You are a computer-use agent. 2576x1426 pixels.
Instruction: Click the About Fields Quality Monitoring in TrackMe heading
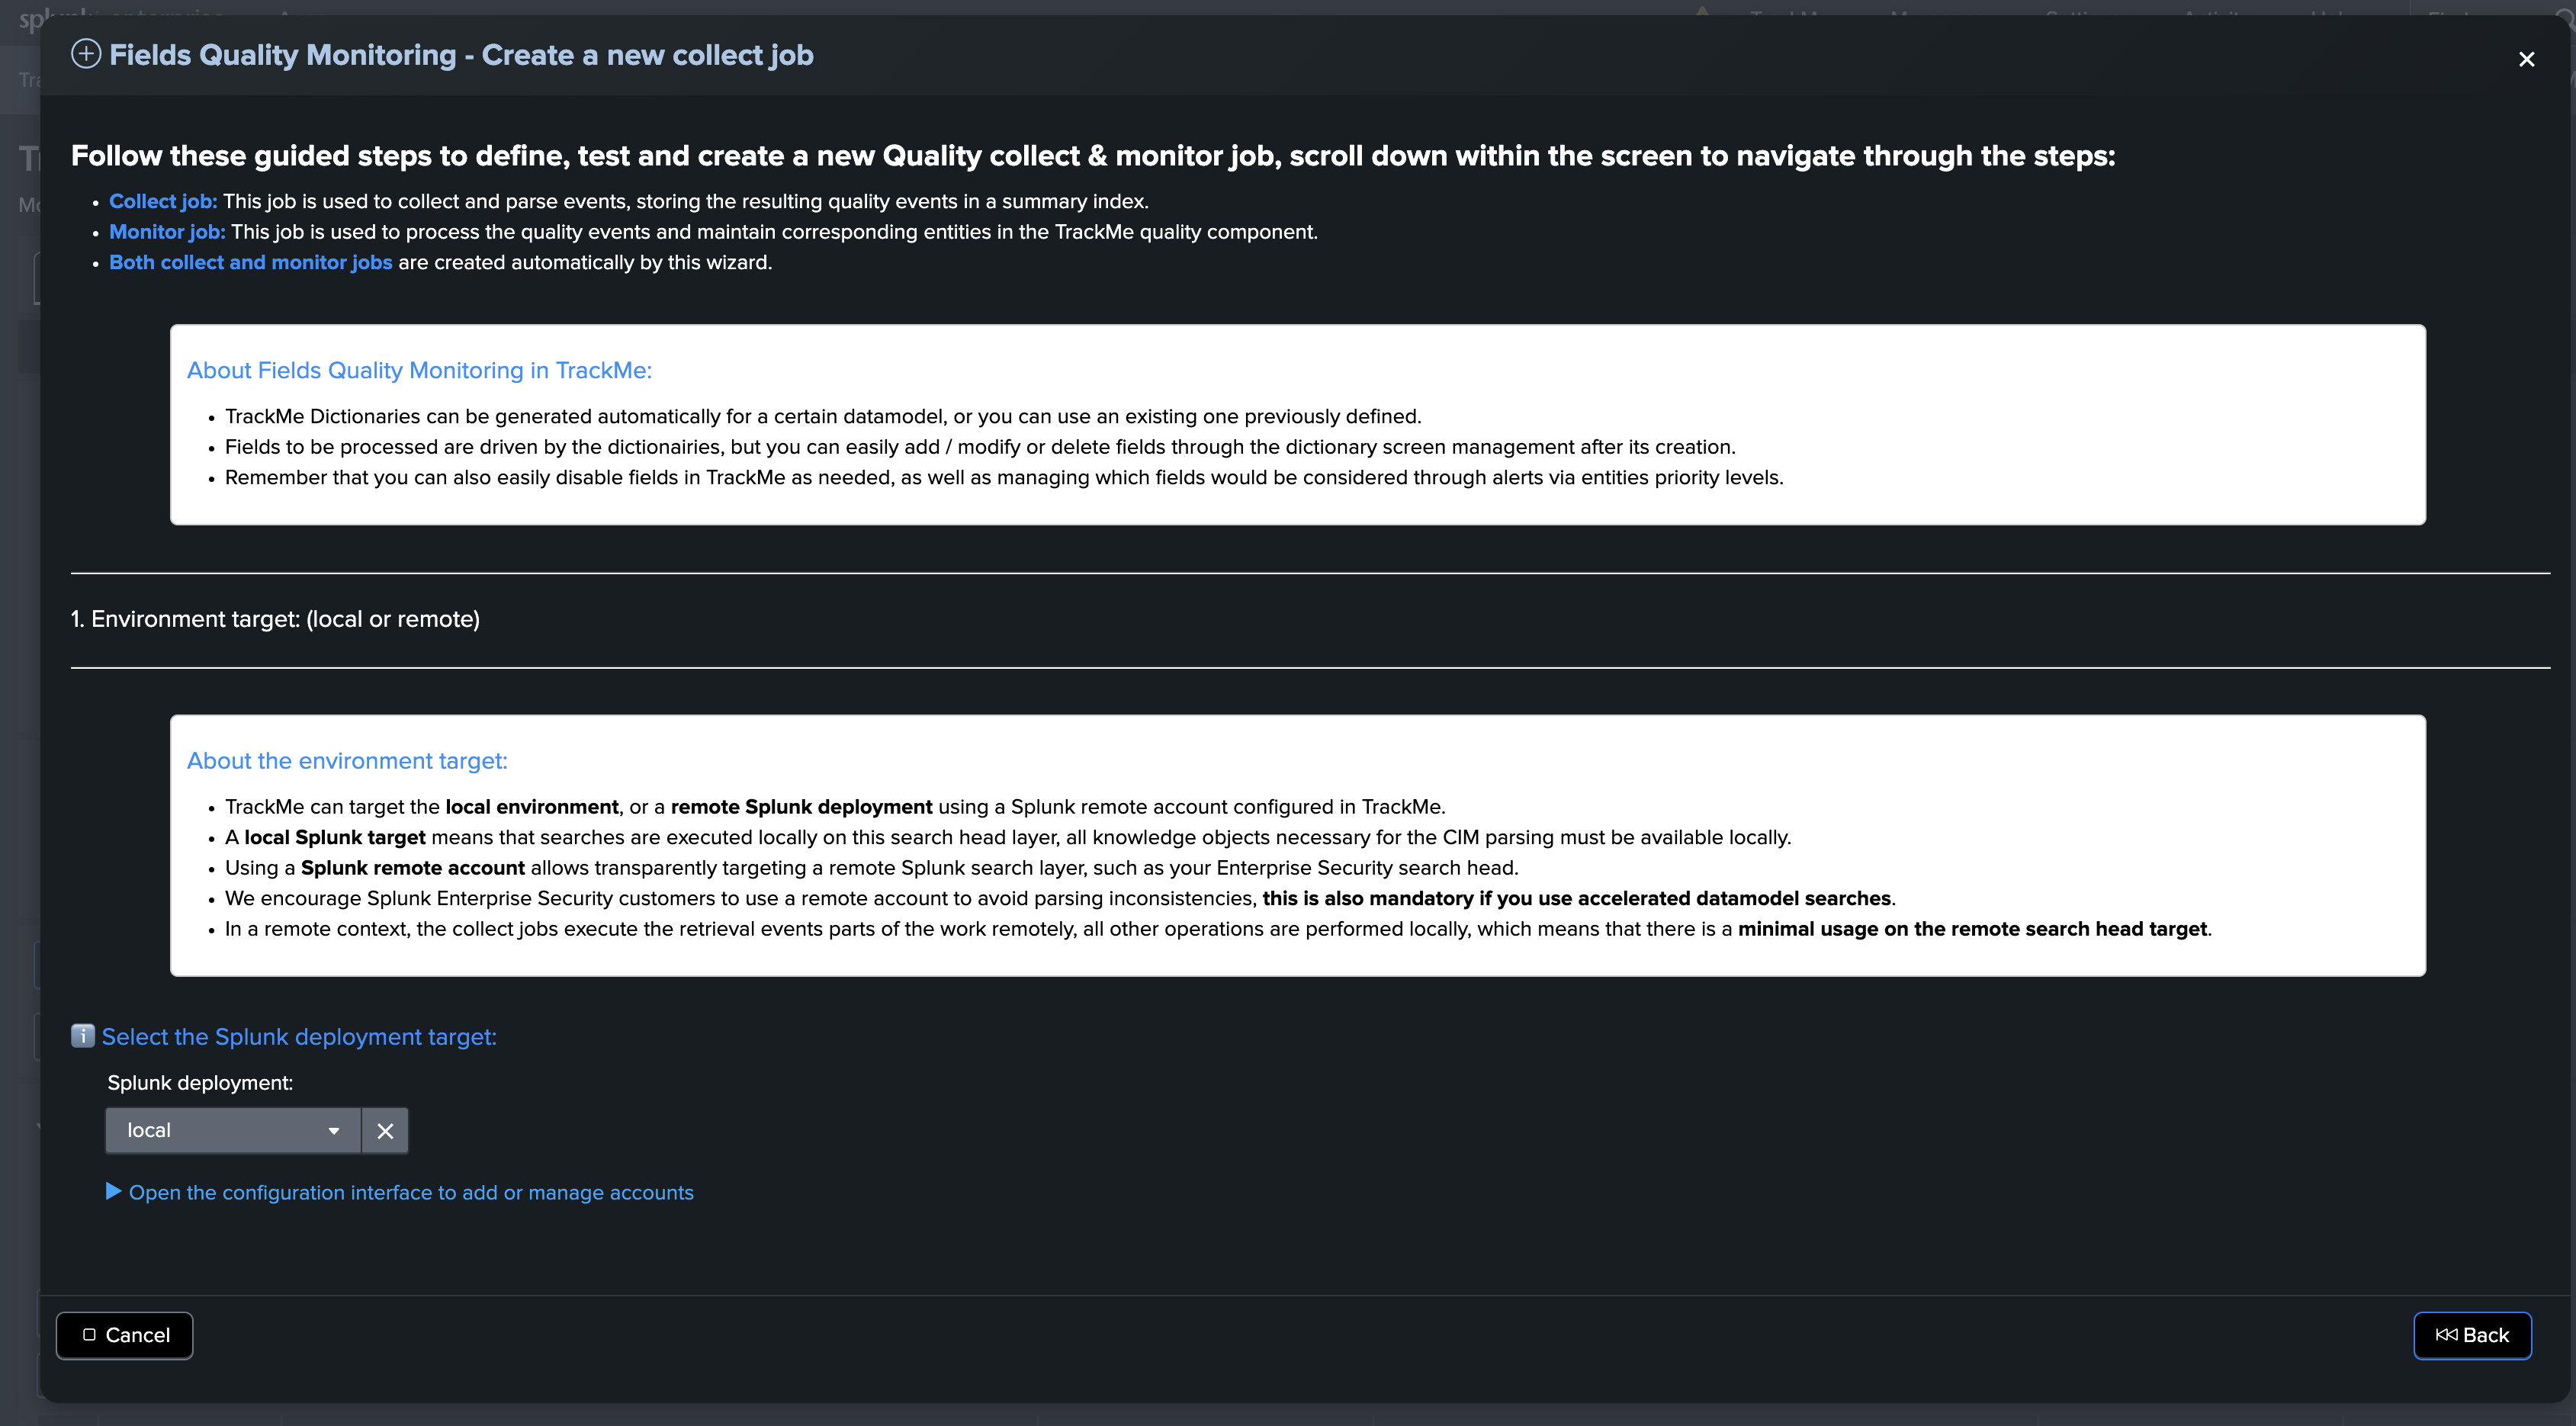[419, 370]
